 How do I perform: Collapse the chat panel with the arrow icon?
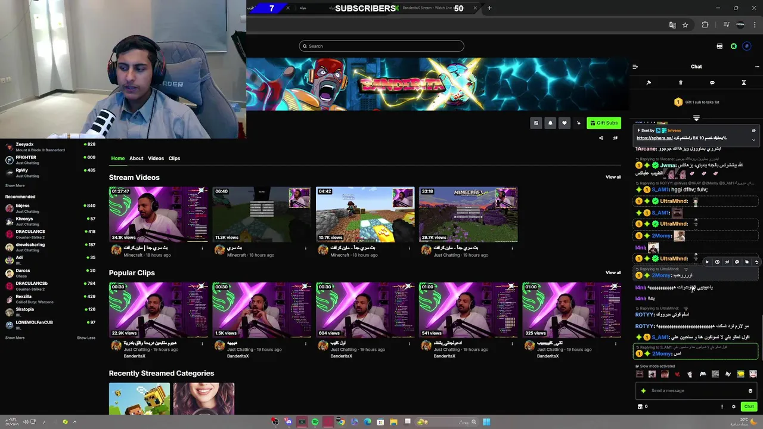click(x=635, y=67)
